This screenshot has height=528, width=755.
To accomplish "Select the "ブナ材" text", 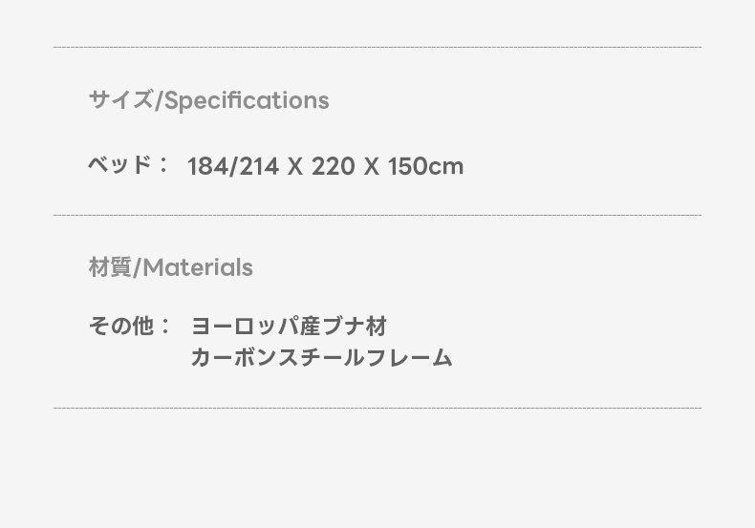I will coord(355,327).
